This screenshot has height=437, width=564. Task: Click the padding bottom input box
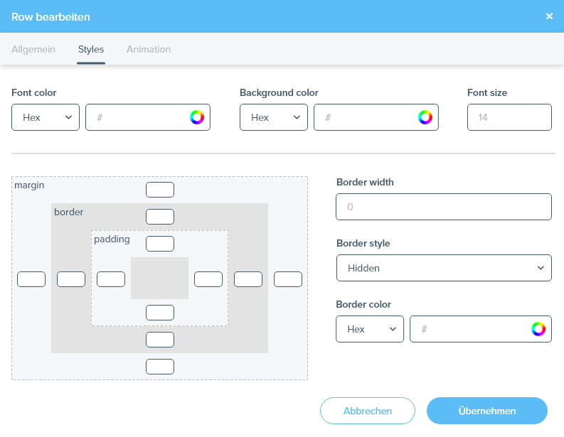click(160, 313)
